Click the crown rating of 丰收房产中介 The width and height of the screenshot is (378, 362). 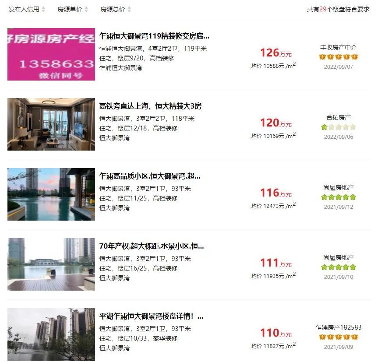(339, 57)
